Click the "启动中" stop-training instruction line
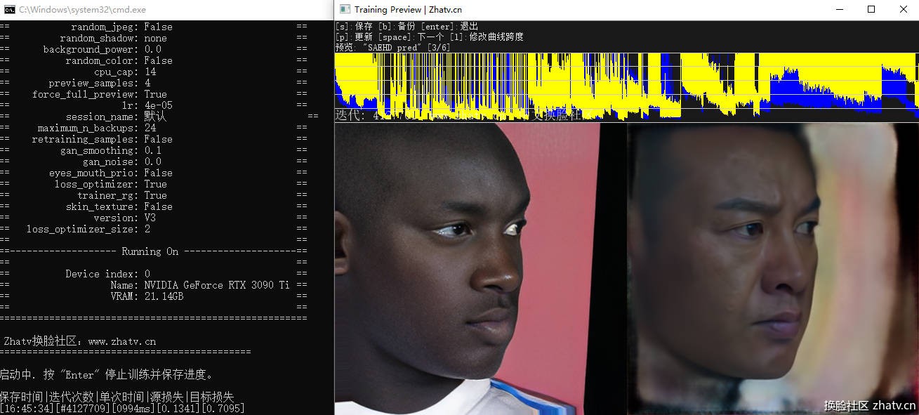The height and width of the screenshot is (415, 919). click(x=106, y=375)
